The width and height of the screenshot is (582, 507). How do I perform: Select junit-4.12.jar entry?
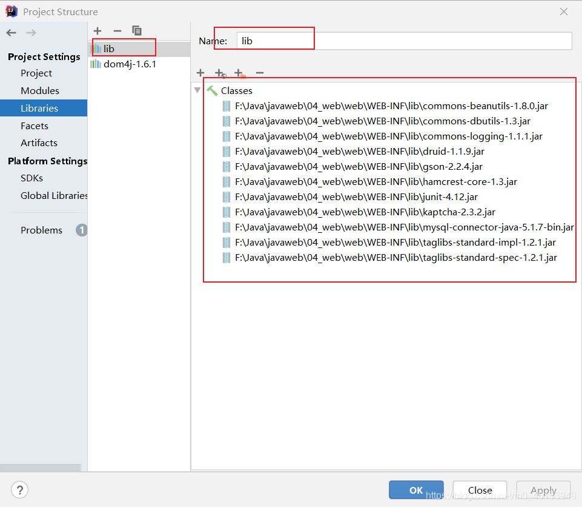point(356,197)
